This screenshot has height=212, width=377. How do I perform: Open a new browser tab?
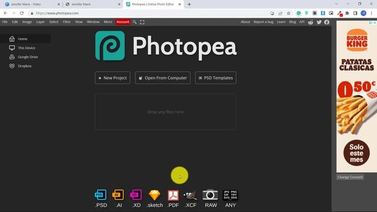click(x=189, y=4)
